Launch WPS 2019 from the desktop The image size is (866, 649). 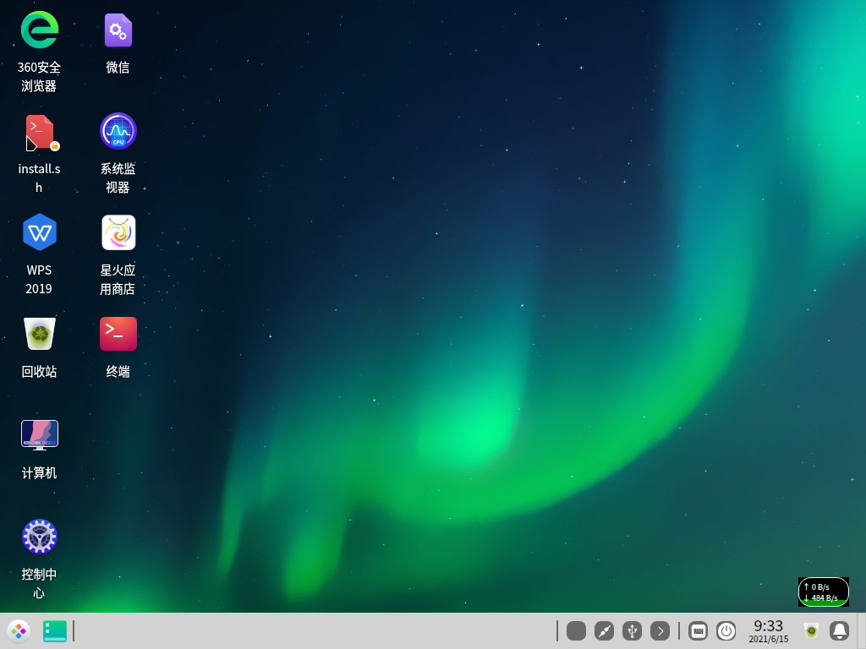39,232
